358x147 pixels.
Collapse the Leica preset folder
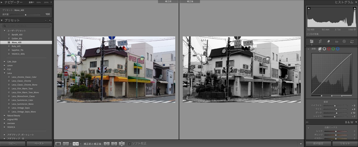pos(4,73)
